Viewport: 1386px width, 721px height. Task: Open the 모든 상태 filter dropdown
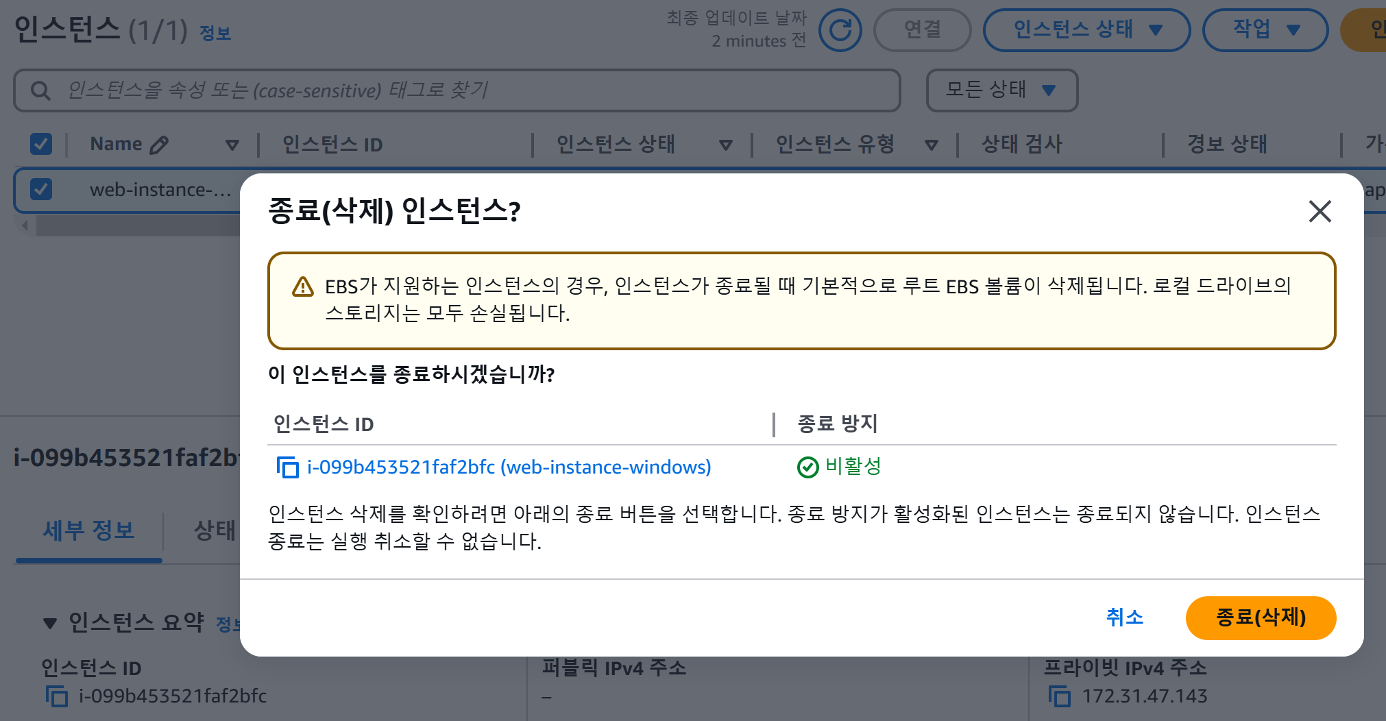coord(1001,90)
